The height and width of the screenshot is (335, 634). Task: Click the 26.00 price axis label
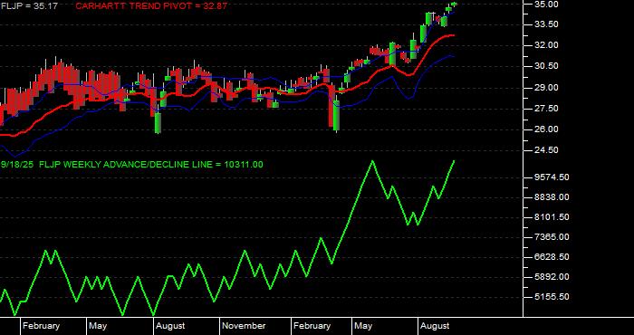(x=546, y=129)
